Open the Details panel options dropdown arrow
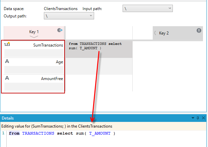This screenshot has width=208, height=147. (193, 118)
